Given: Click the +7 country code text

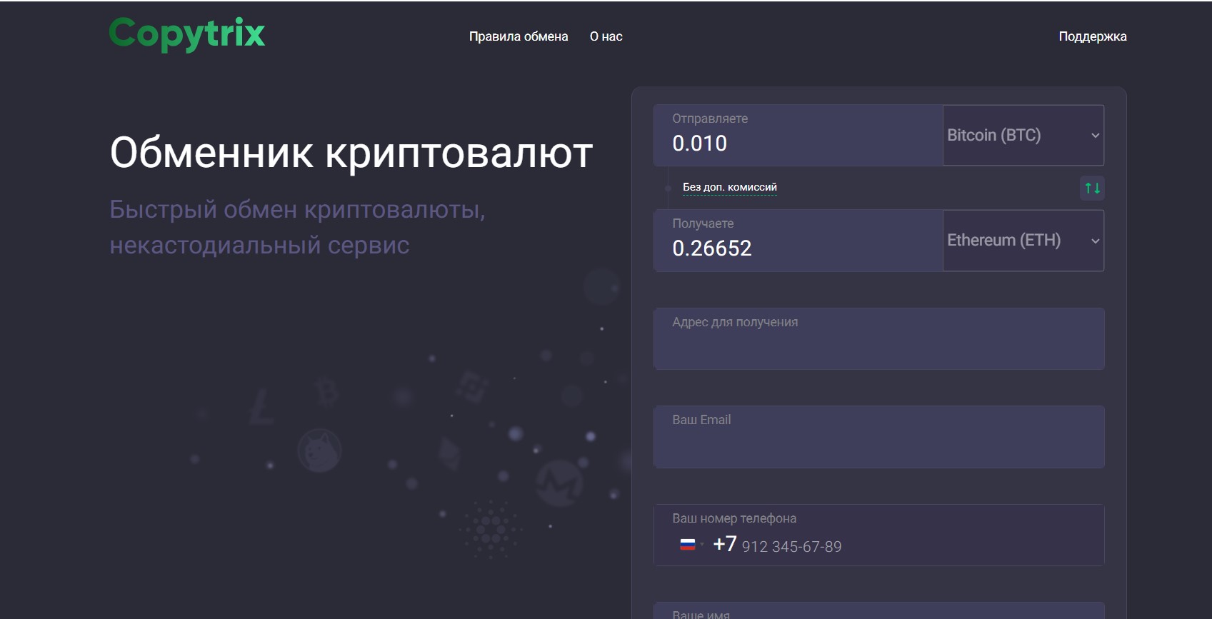Looking at the screenshot, I should point(725,544).
